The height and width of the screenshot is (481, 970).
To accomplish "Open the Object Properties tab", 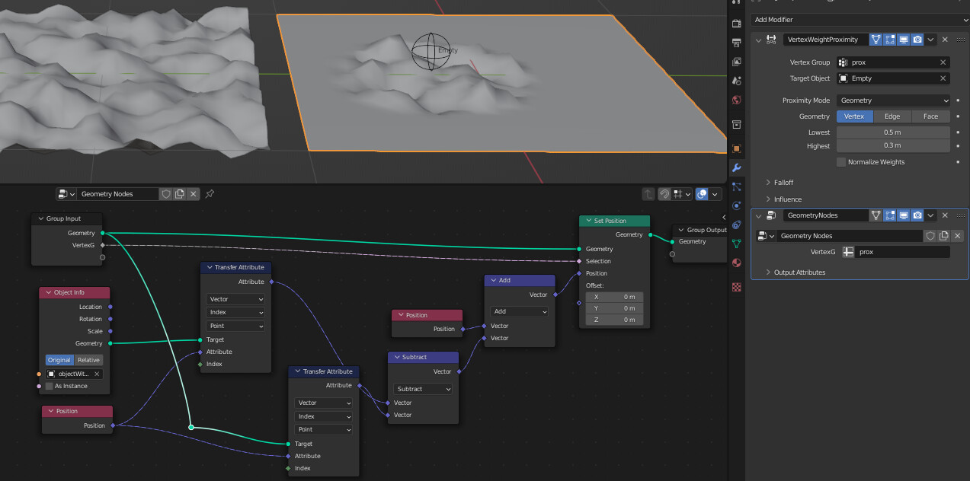I will pos(735,148).
